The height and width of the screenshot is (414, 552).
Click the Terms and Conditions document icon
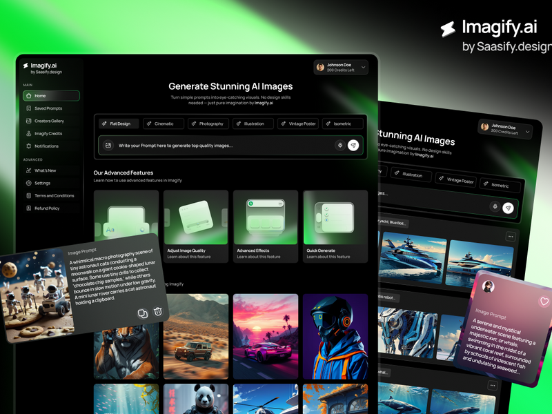[29, 196]
